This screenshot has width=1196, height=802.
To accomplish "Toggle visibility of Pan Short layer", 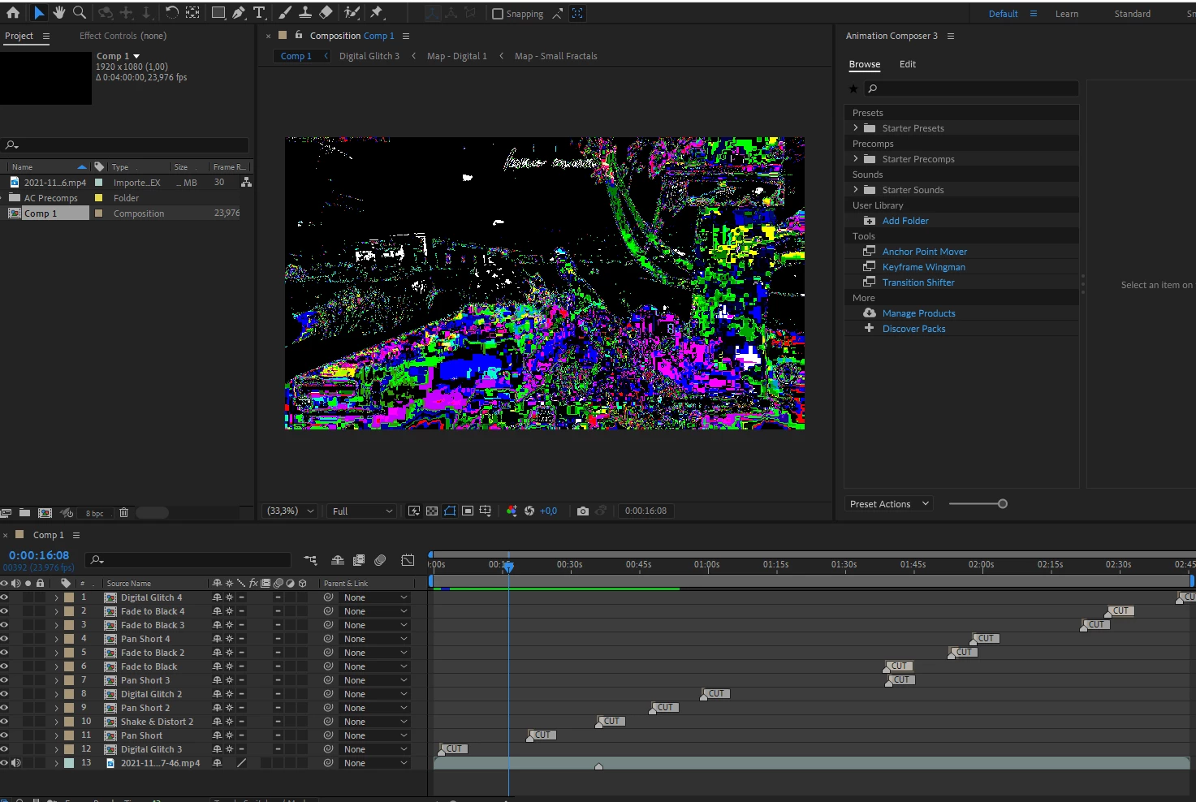I will (x=4, y=735).
